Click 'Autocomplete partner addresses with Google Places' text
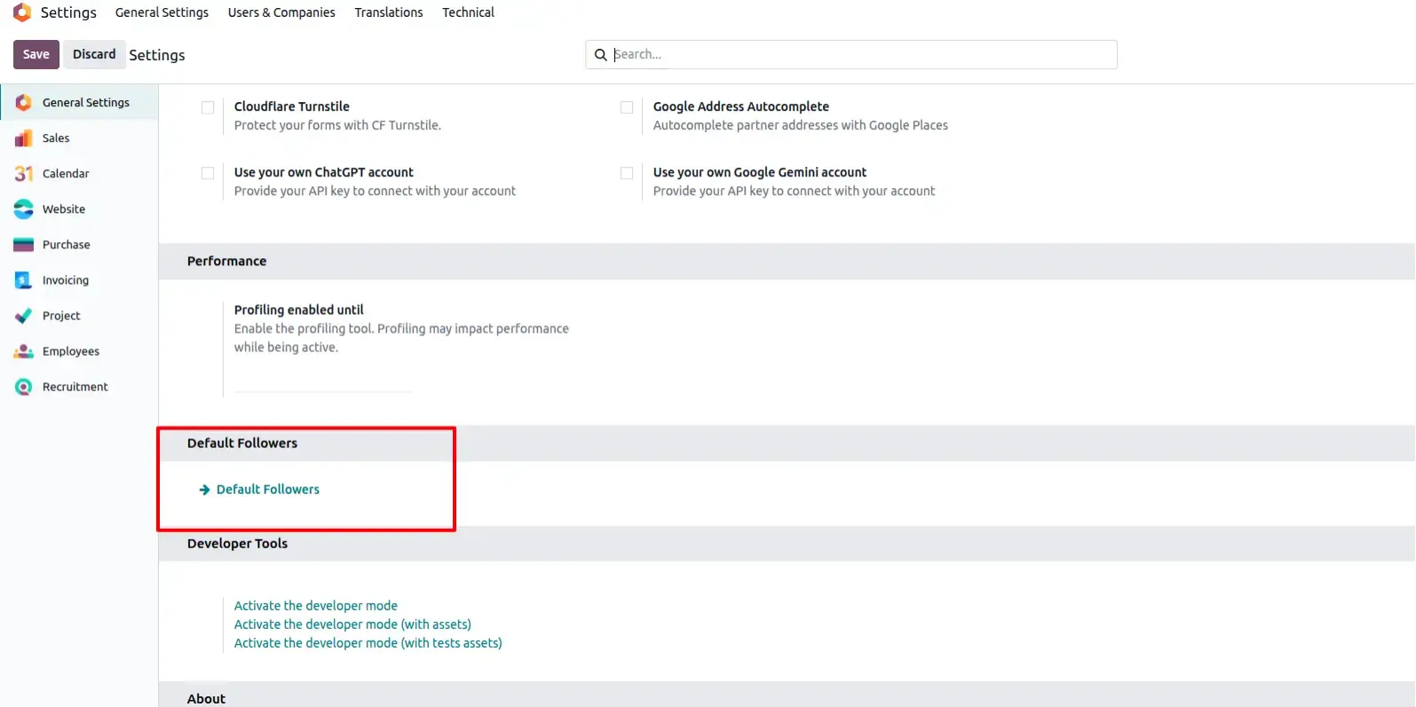The height and width of the screenshot is (707, 1416). coord(801,125)
